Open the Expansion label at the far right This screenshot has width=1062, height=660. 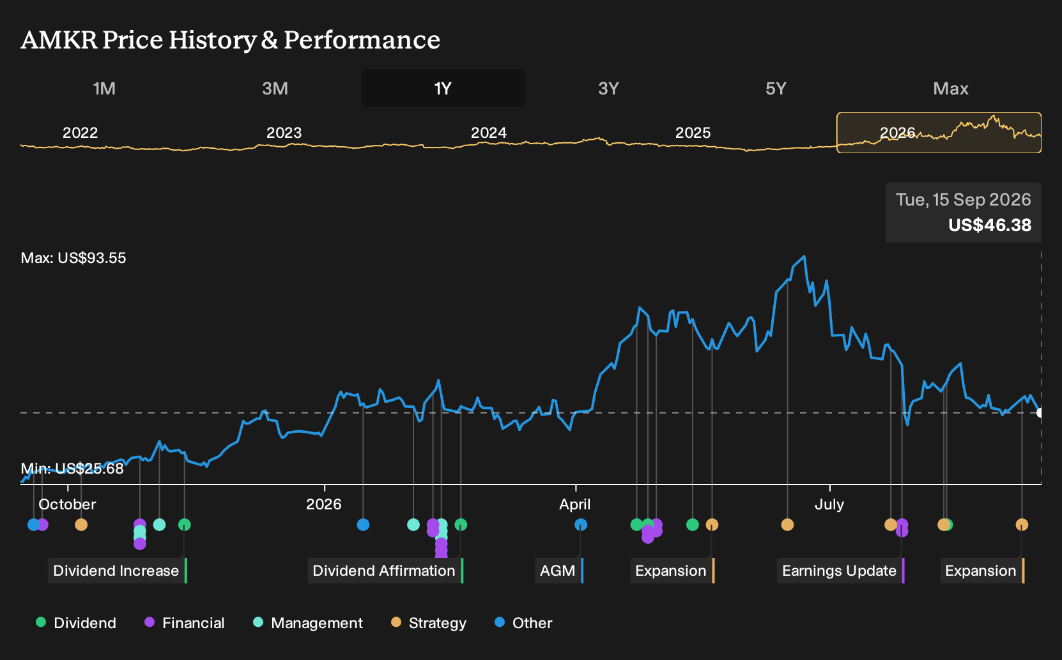pos(981,571)
